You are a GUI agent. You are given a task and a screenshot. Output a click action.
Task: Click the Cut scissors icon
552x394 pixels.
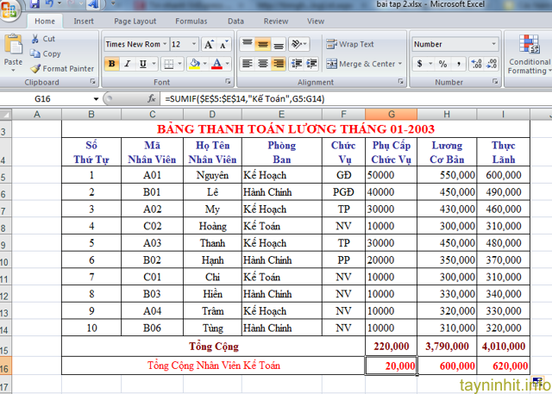click(x=34, y=39)
